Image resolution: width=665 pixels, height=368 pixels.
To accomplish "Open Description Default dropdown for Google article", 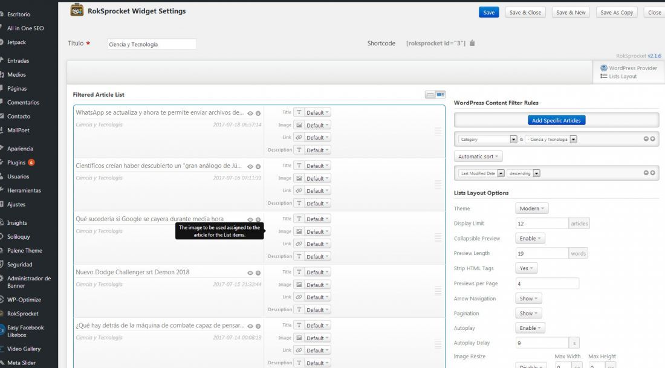I will [317, 256].
